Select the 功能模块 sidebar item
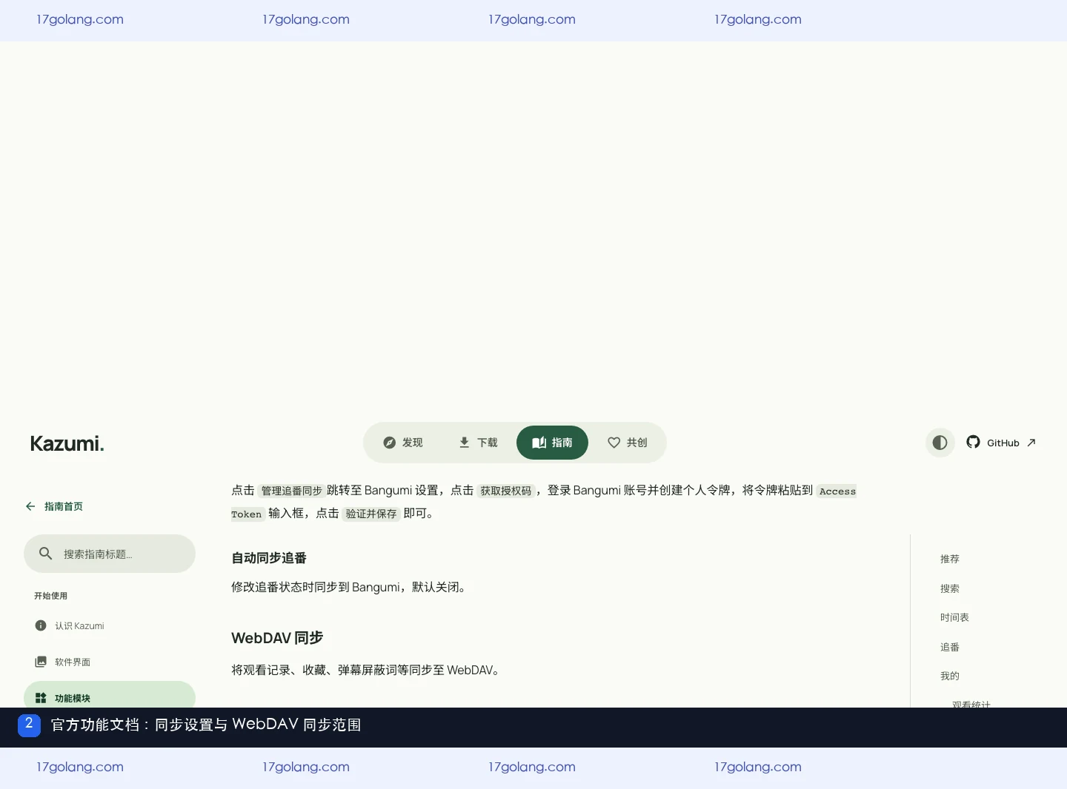Screen dimensions: 1067x789 coord(110,696)
